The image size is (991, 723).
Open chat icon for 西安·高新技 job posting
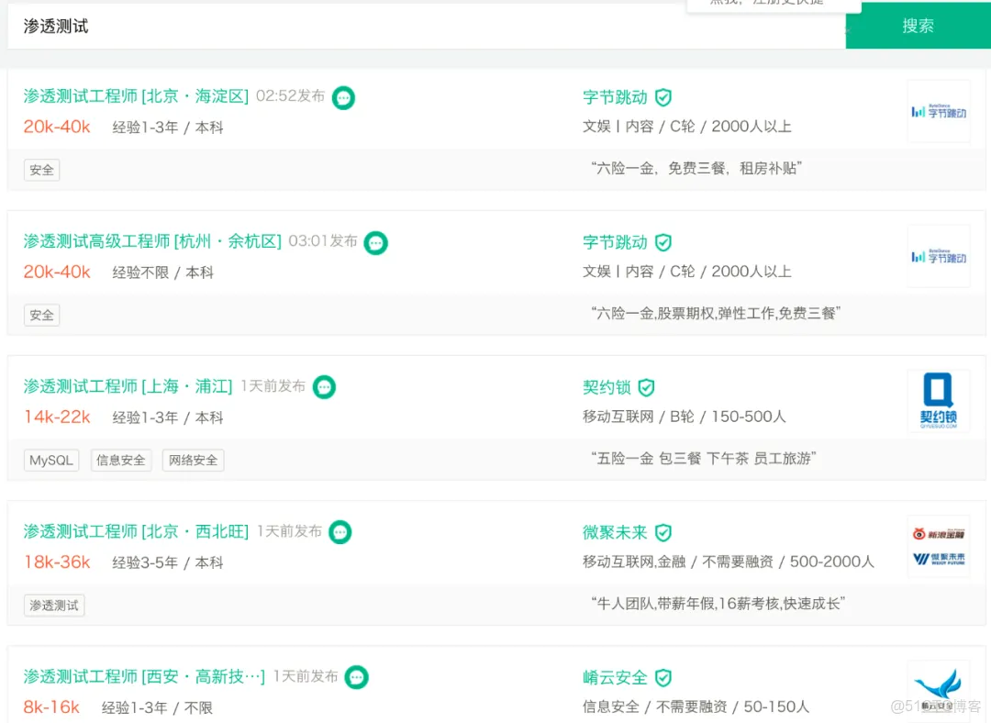point(356,677)
